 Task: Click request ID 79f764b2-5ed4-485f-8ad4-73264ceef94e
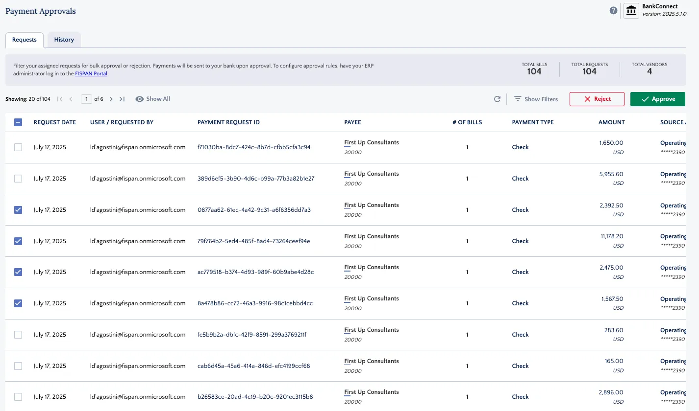point(254,241)
